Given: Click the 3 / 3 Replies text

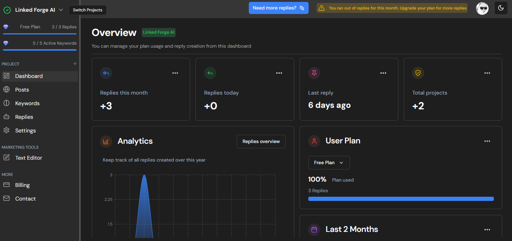Looking at the screenshot, I should pyautogui.click(x=64, y=27).
